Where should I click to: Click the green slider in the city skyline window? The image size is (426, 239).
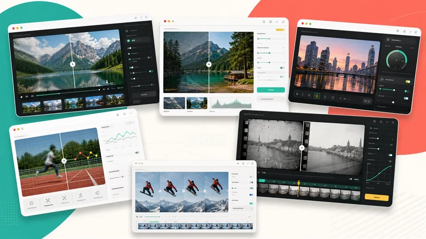[x=387, y=89]
